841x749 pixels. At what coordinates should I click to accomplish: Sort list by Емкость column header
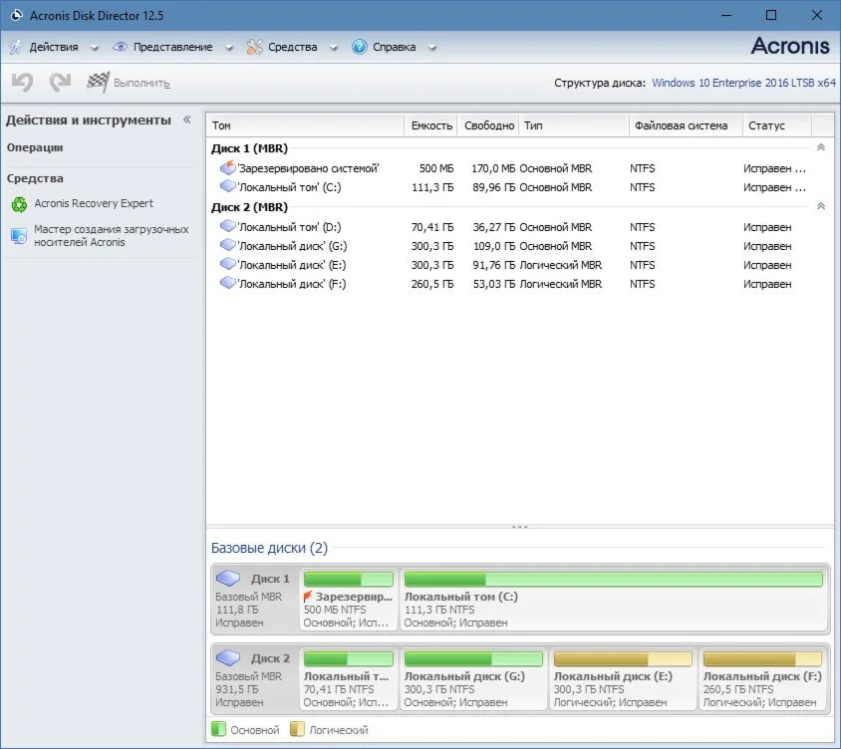pos(431,125)
